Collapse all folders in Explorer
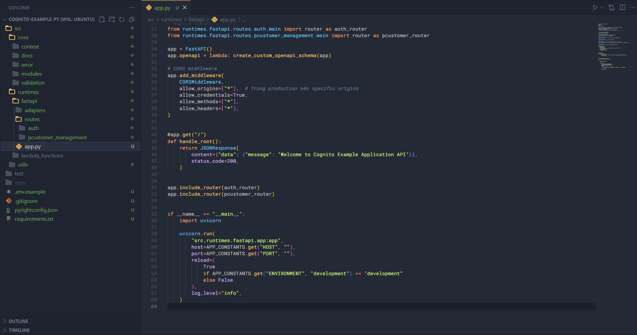 [132, 20]
